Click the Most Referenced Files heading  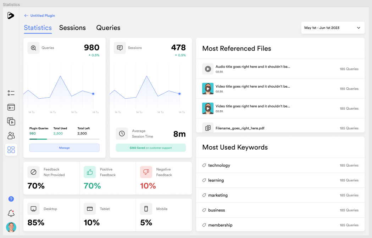[x=237, y=48]
